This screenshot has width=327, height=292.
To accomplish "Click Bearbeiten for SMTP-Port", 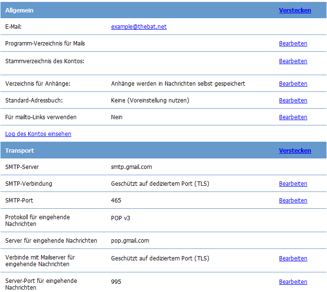I will pos(293,200).
